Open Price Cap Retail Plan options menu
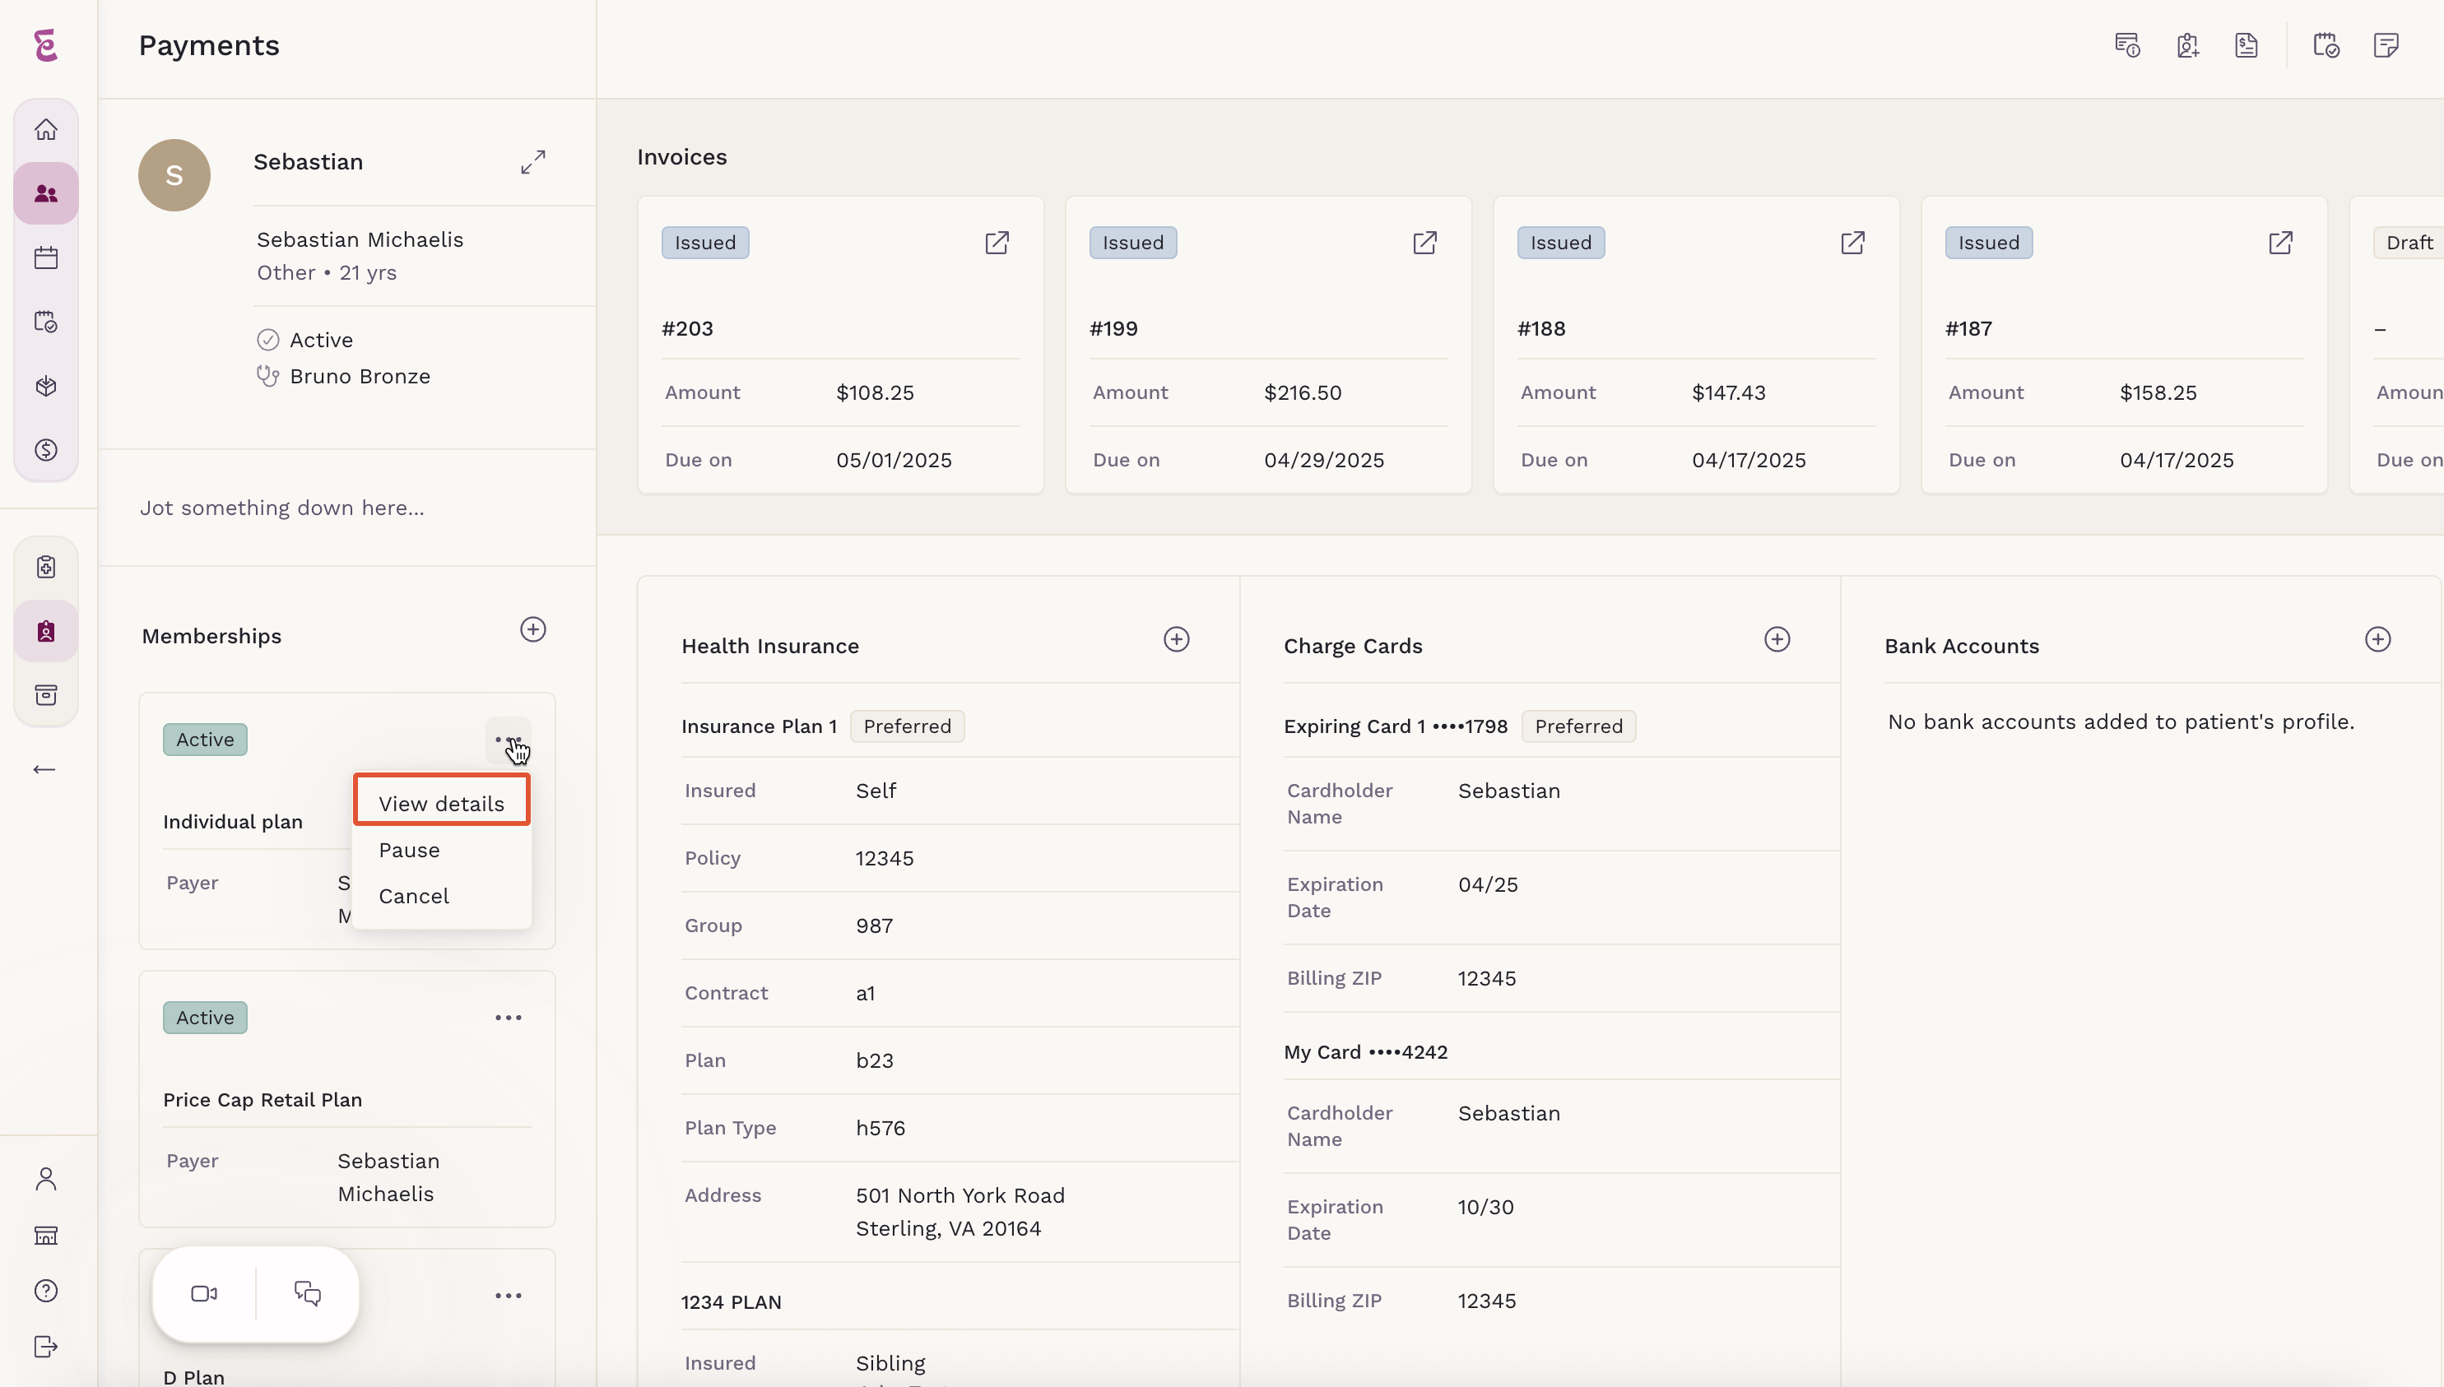The image size is (2444, 1387). (x=508, y=1018)
